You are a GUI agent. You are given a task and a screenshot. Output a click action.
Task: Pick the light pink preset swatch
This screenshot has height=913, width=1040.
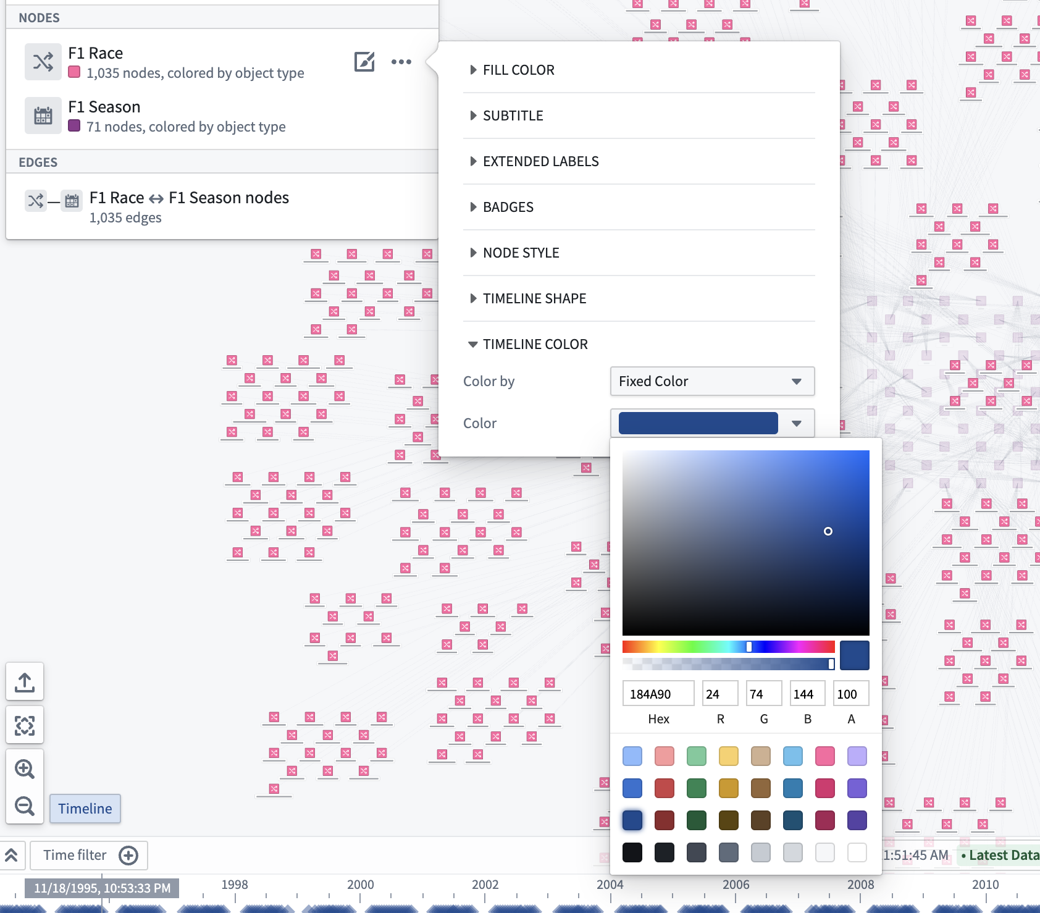[825, 756]
